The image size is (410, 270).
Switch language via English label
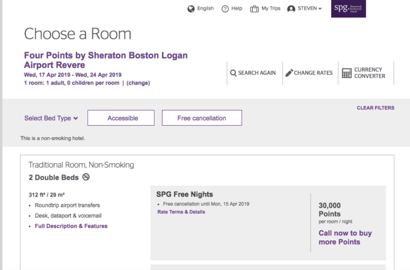[x=205, y=8]
